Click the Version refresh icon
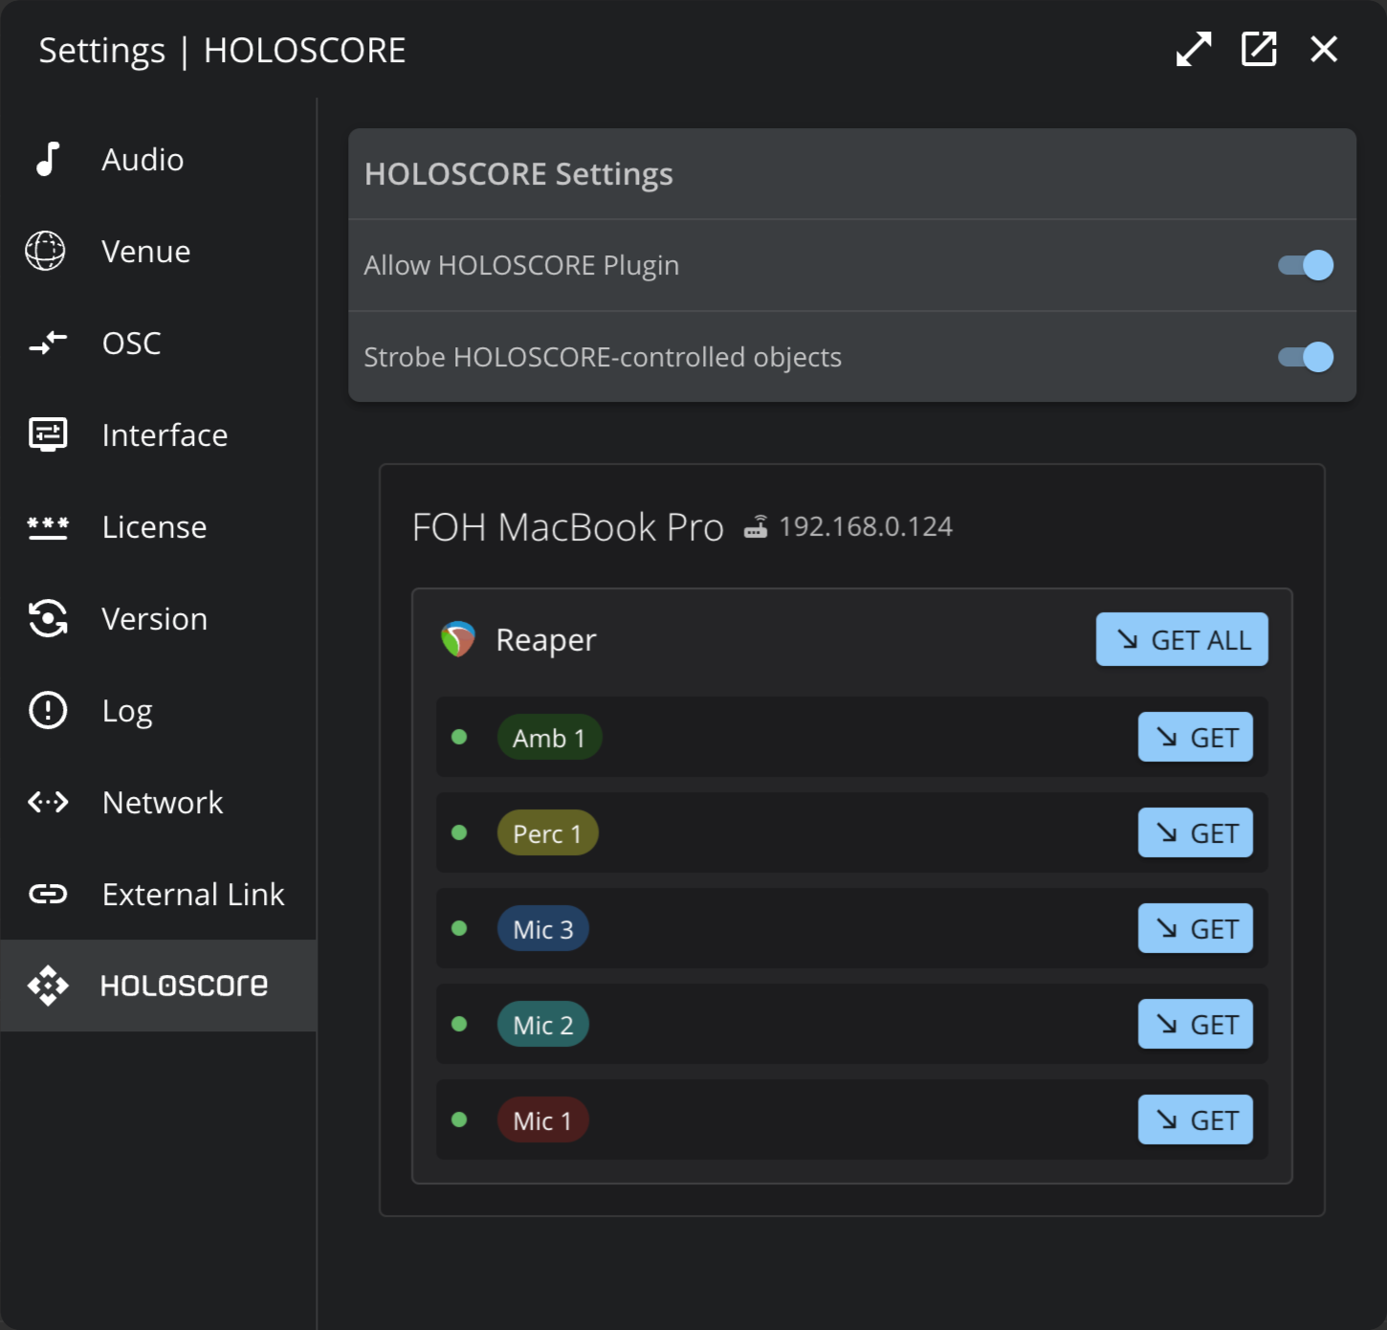The width and height of the screenshot is (1387, 1330). click(48, 618)
